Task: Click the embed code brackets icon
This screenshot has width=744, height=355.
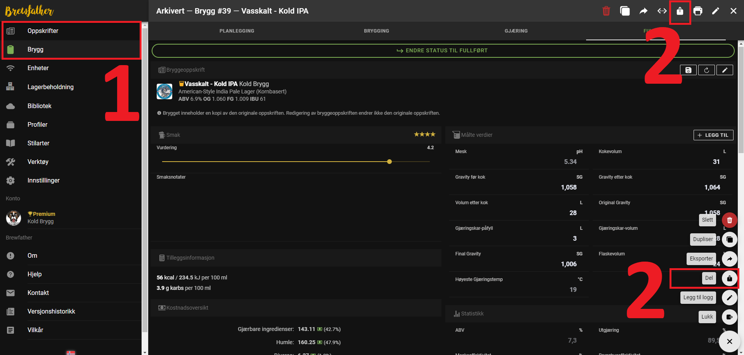Action: point(662,11)
